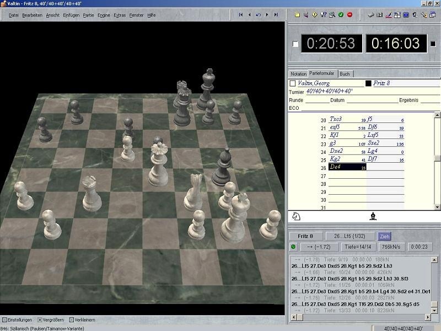Click the yellow diamond warning icon

click(x=314, y=15)
